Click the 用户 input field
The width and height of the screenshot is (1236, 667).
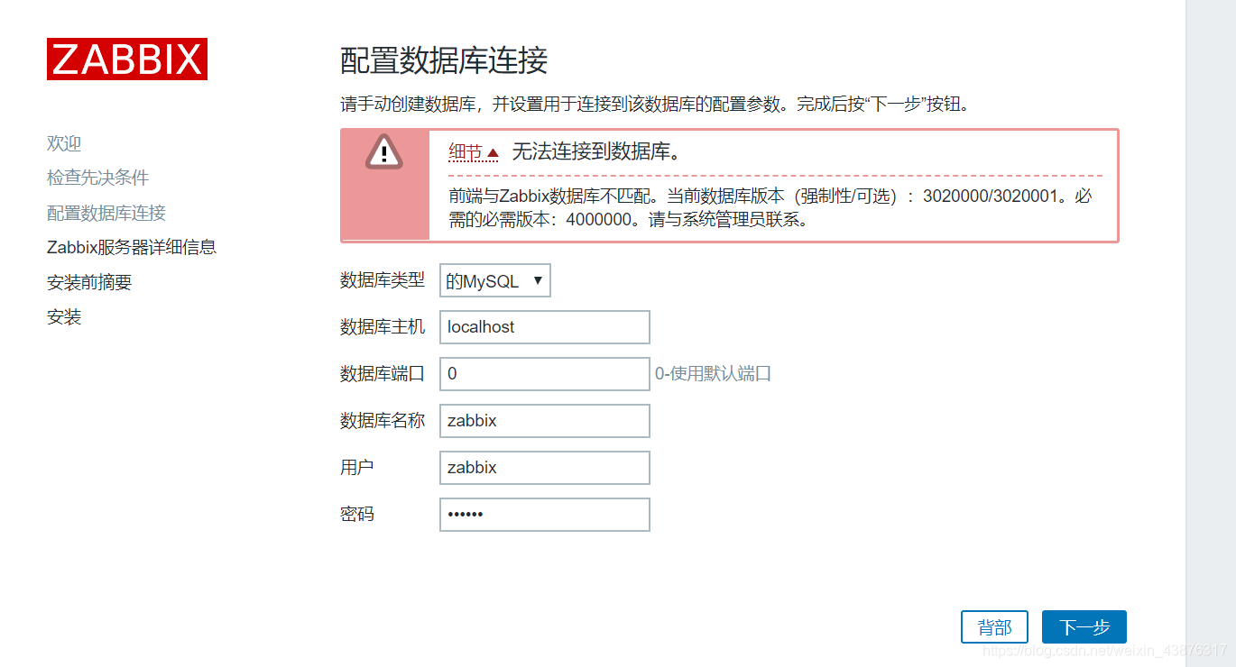click(x=544, y=468)
